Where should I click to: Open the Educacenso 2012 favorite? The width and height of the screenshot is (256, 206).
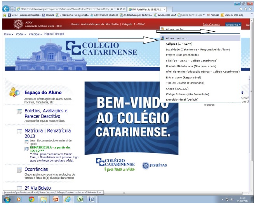click(x=165, y=15)
